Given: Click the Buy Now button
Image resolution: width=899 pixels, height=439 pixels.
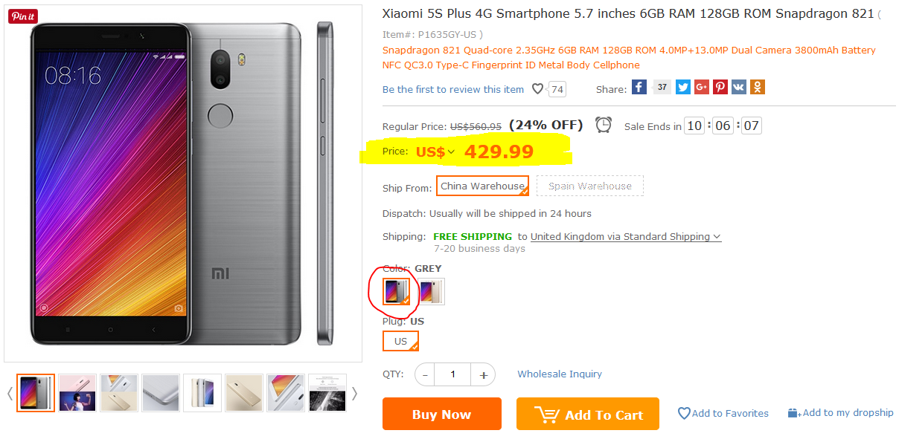Looking at the screenshot, I should 441,414.
